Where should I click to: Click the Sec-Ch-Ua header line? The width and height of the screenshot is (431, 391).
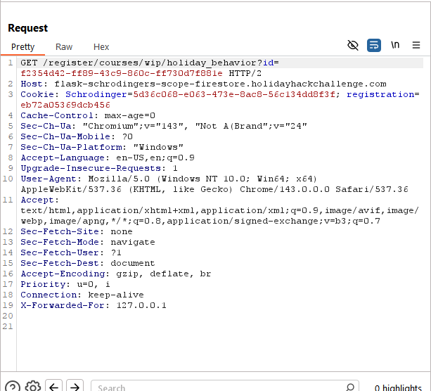coord(164,126)
